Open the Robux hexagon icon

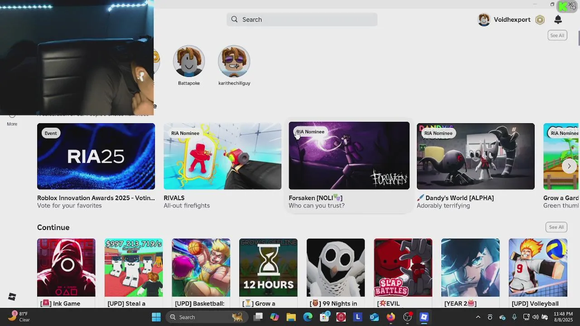click(540, 19)
